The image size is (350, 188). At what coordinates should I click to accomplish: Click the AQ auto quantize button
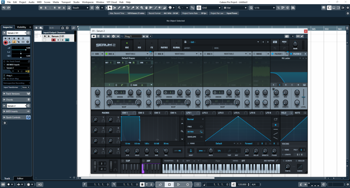(40, 185)
